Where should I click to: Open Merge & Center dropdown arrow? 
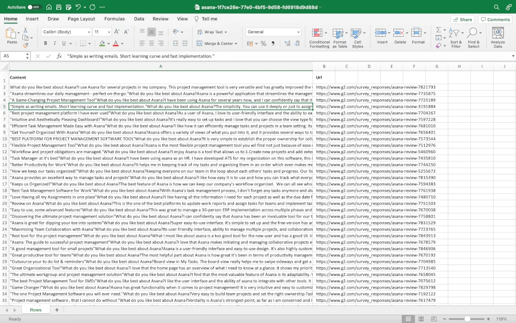(x=236, y=44)
